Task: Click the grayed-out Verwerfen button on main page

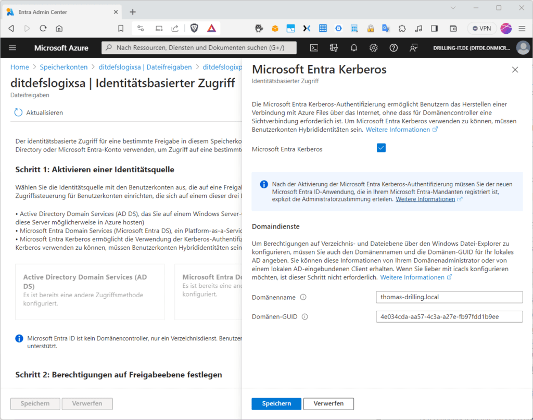Action: [x=87, y=404]
